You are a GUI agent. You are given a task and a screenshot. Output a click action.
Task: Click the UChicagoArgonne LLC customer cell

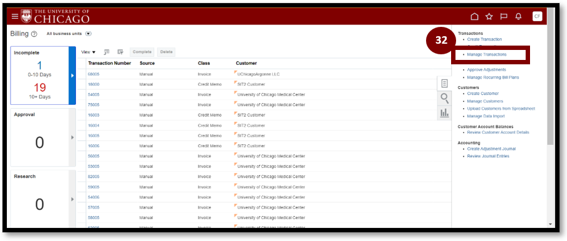258,74
